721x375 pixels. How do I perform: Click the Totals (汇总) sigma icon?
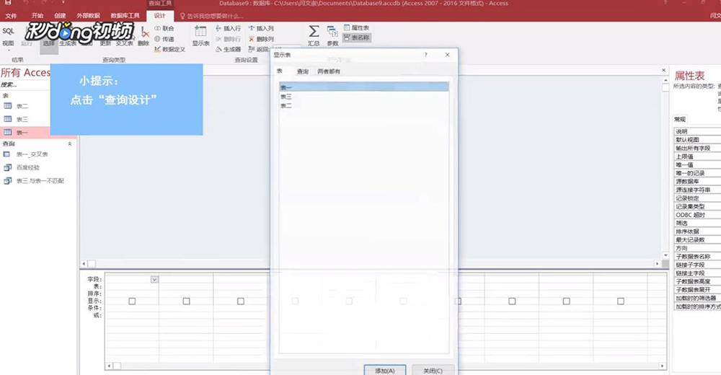(x=314, y=36)
